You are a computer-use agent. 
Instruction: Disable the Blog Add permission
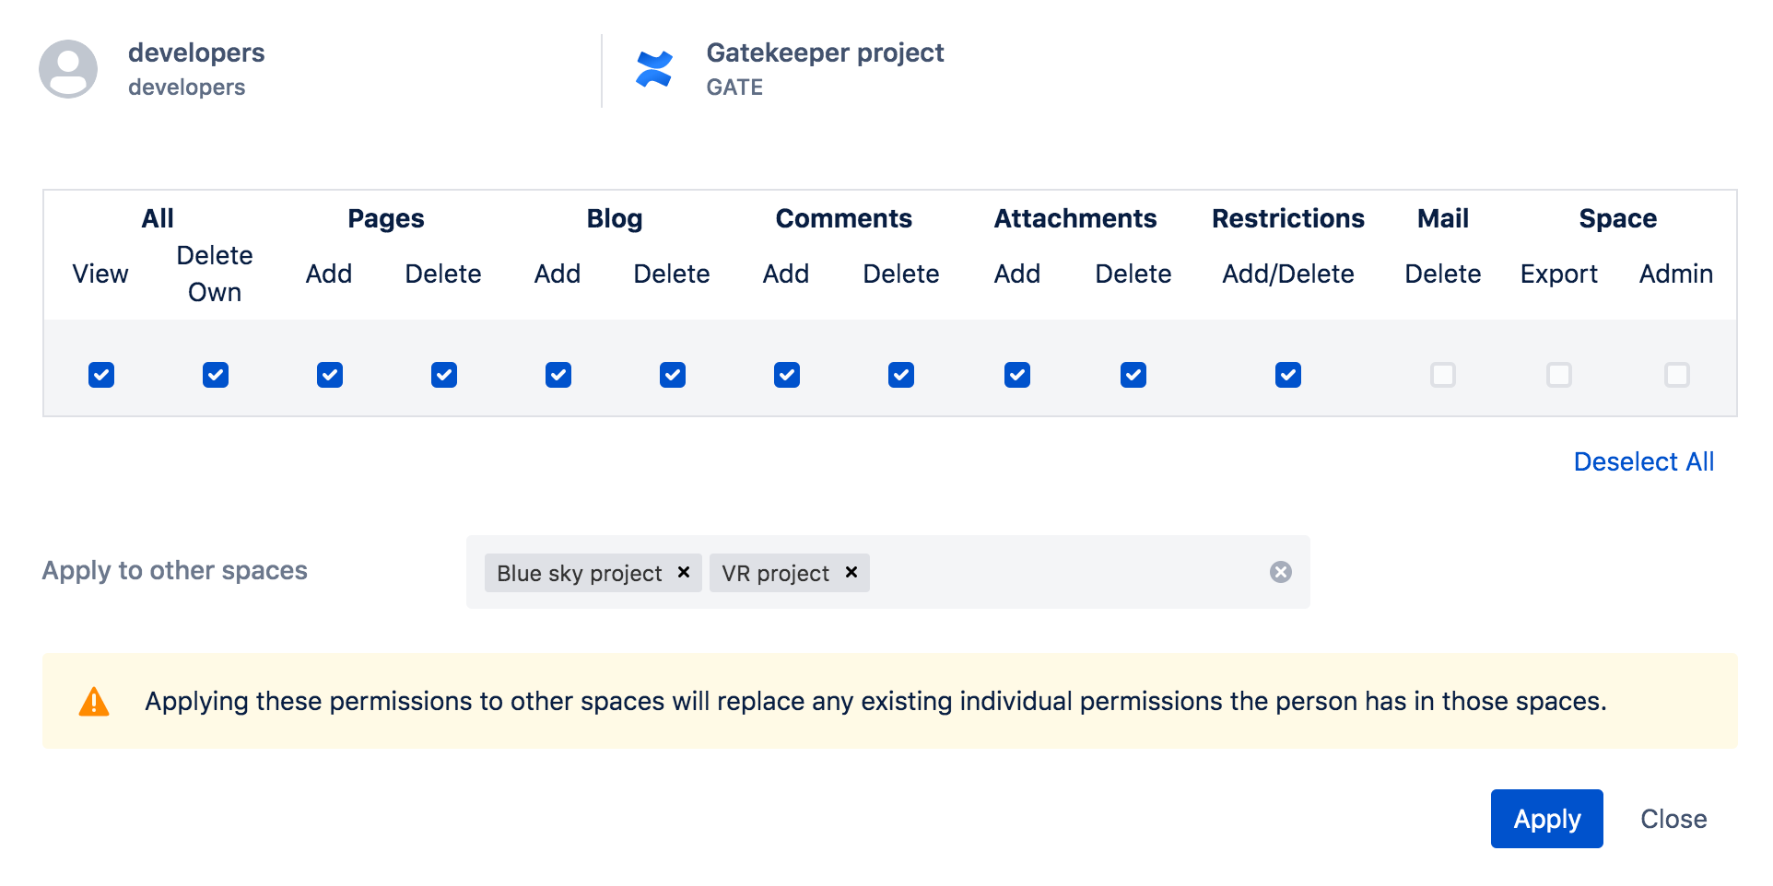click(x=558, y=375)
